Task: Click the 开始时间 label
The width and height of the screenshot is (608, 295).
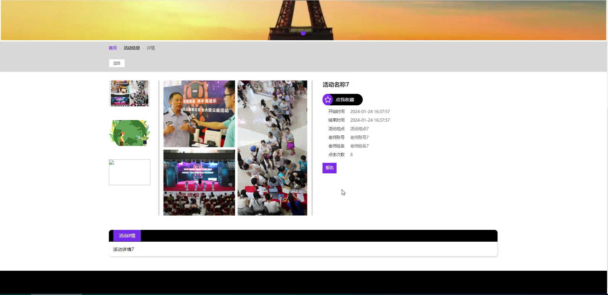Action: tap(337, 111)
